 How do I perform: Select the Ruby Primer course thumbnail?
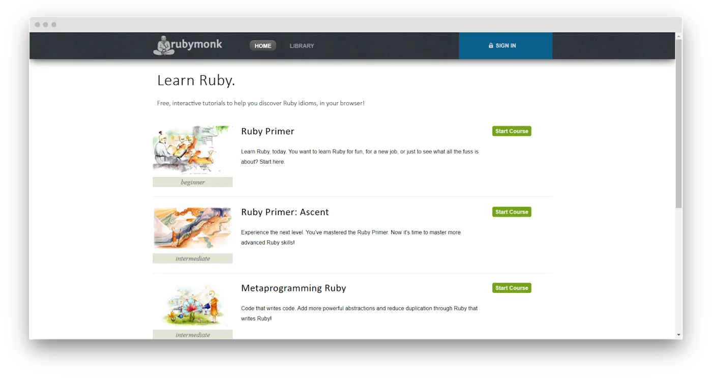click(x=193, y=151)
